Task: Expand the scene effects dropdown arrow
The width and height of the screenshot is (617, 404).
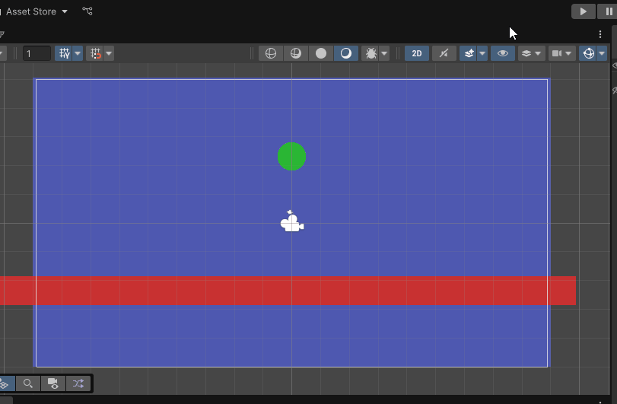Action: (x=482, y=53)
